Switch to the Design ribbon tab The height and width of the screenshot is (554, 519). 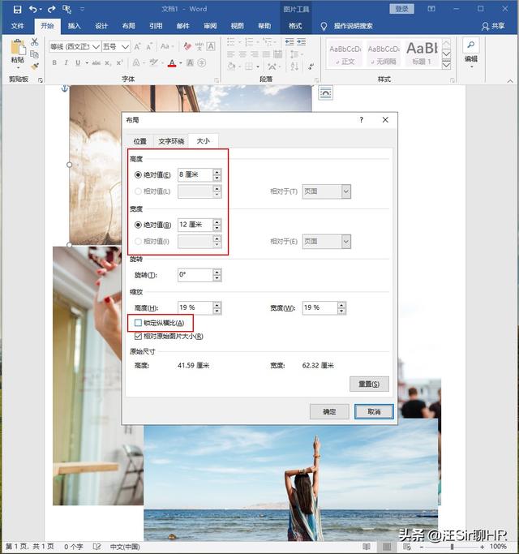coord(101,26)
